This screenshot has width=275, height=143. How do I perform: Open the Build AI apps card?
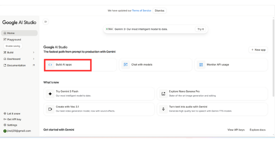(80, 65)
